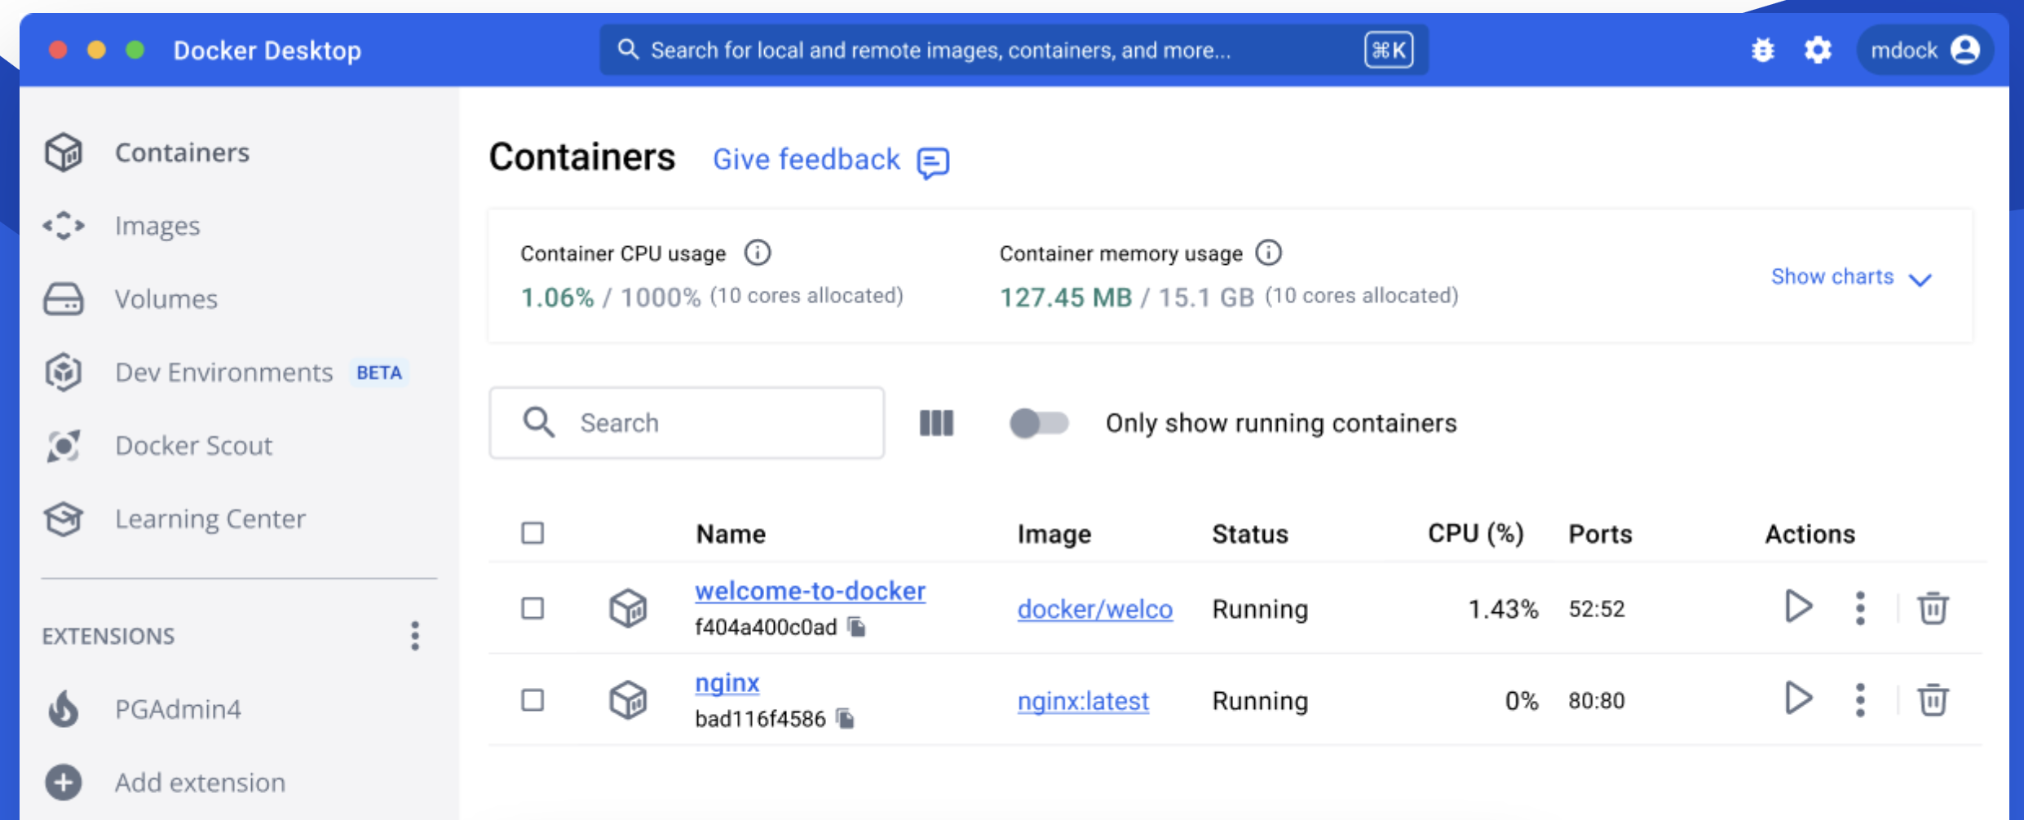Sort by Name column header
2024x820 pixels.
point(731,534)
